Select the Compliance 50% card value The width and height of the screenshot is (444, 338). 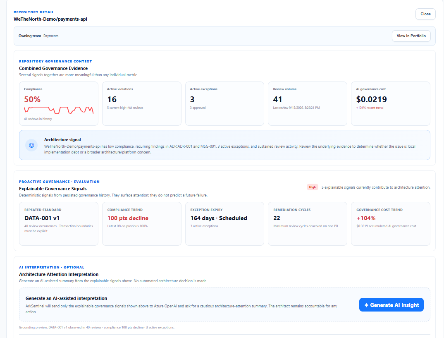32,99
